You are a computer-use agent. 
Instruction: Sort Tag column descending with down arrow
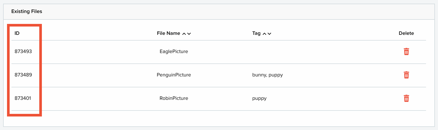point(269,34)
